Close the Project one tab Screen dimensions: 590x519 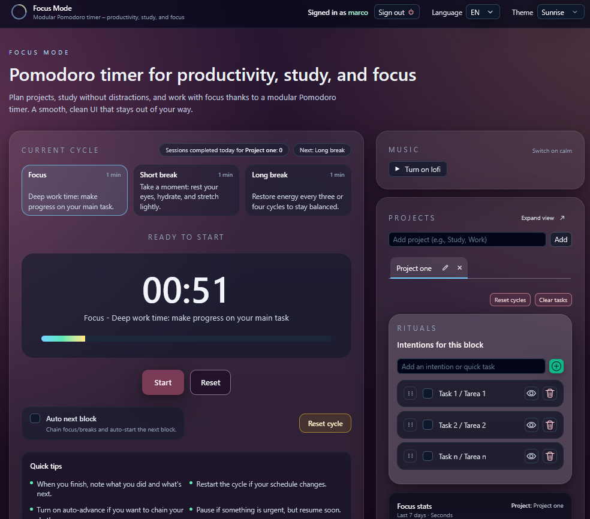pos(459,268)
